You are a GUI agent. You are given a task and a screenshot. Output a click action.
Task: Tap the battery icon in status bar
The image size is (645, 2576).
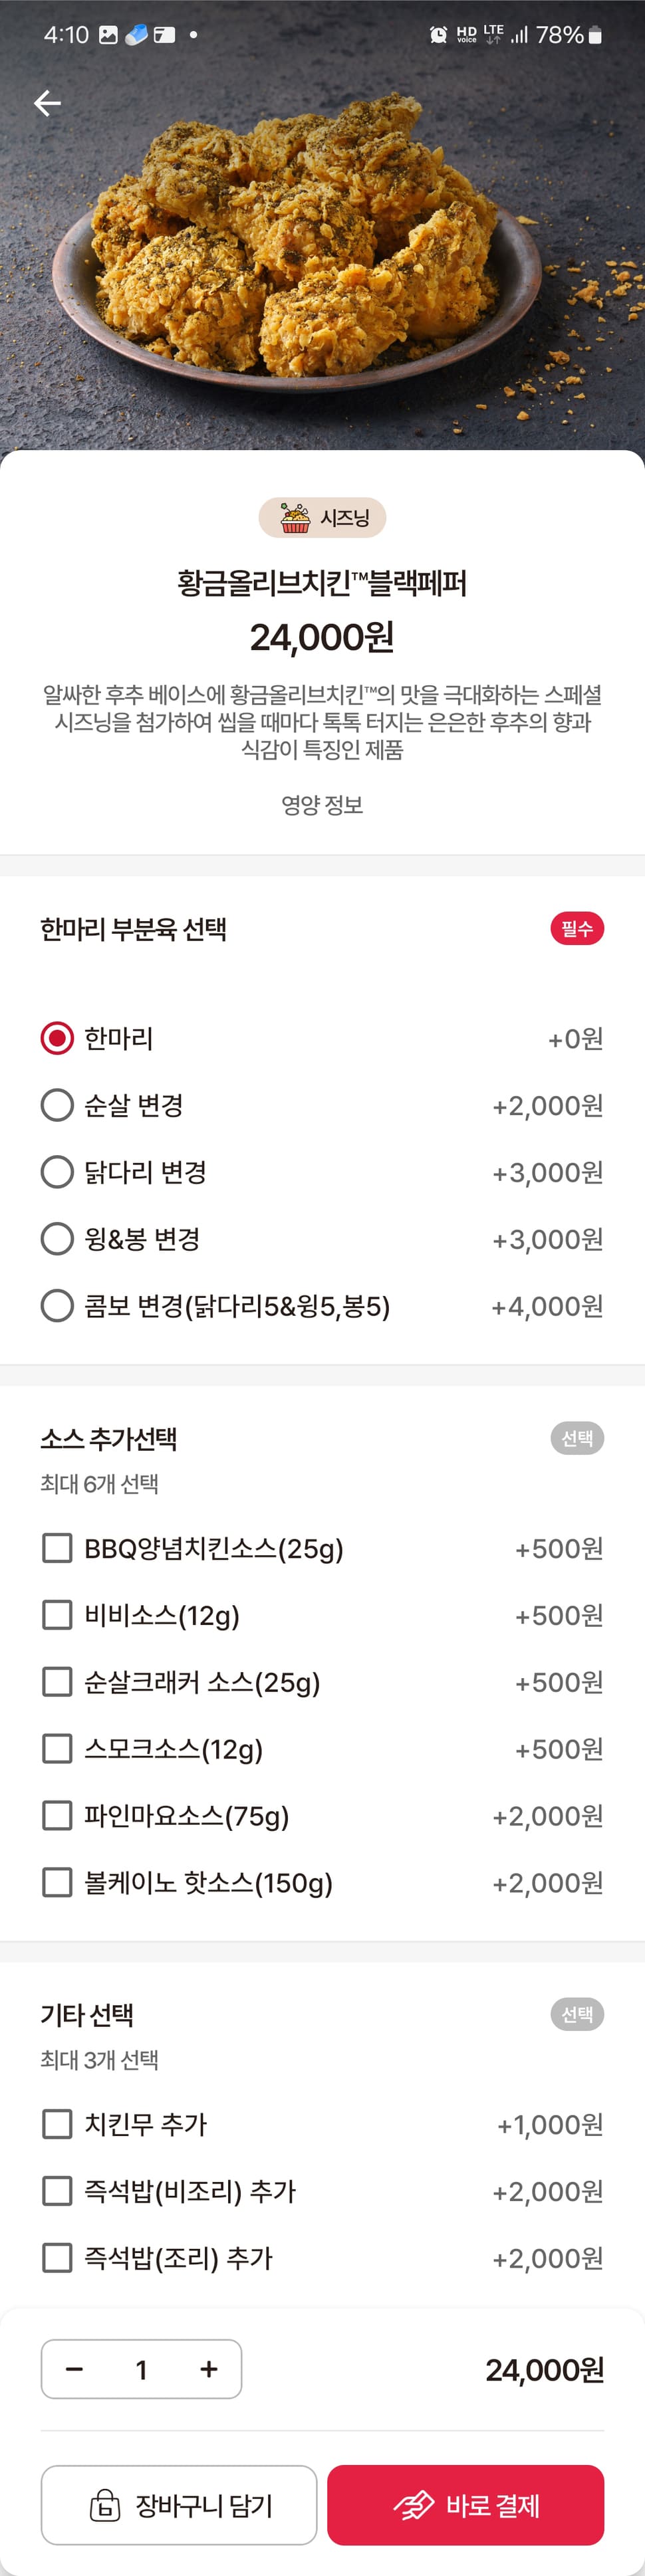(595, 35)
